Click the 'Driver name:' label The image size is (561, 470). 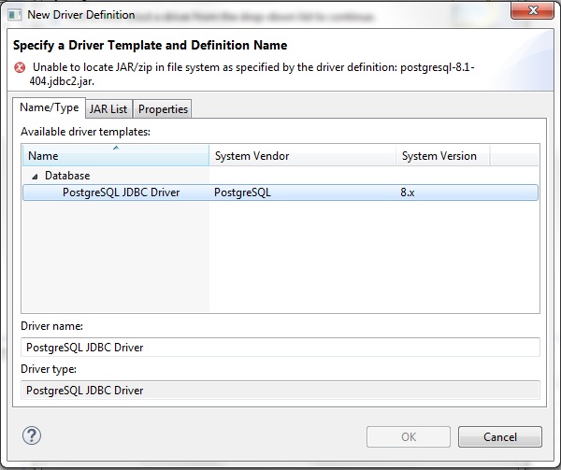point(51,326)
